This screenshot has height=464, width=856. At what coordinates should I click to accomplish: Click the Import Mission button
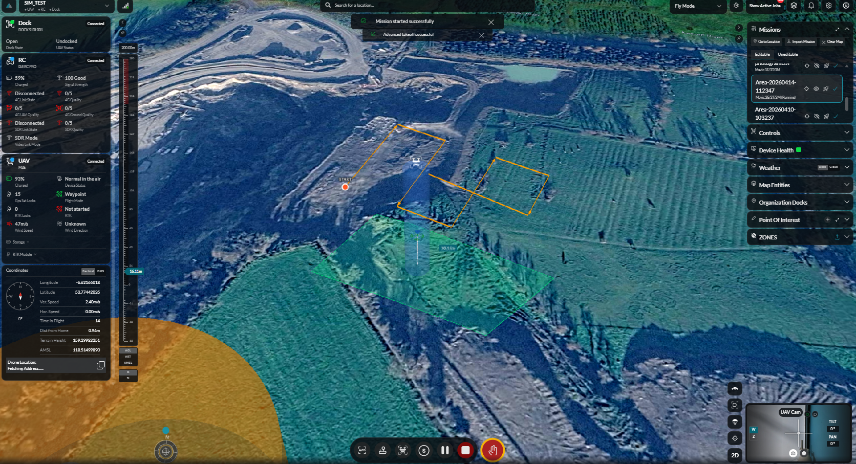[801, 41]
